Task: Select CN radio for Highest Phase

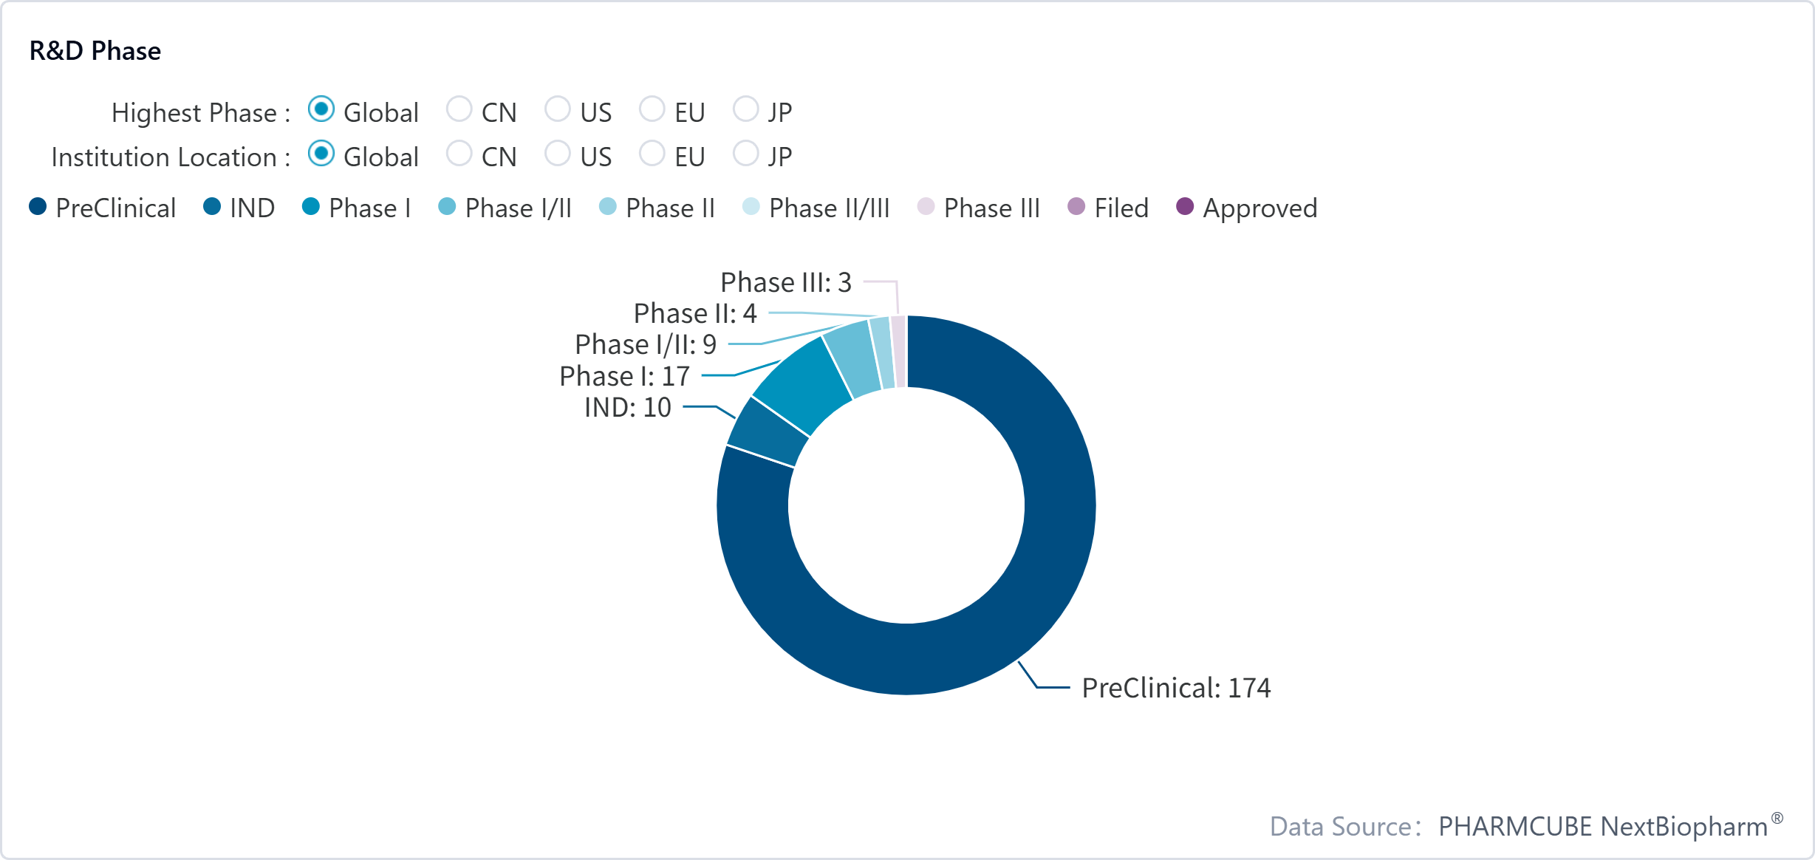Action: point(459,109)
